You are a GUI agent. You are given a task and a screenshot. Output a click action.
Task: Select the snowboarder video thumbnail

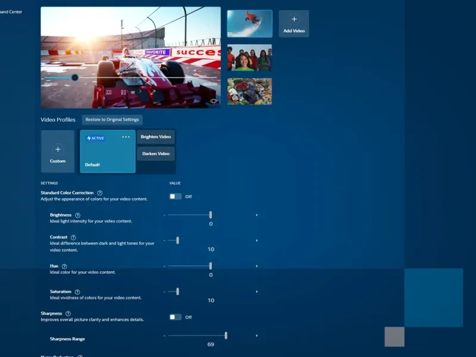(249, 24)
